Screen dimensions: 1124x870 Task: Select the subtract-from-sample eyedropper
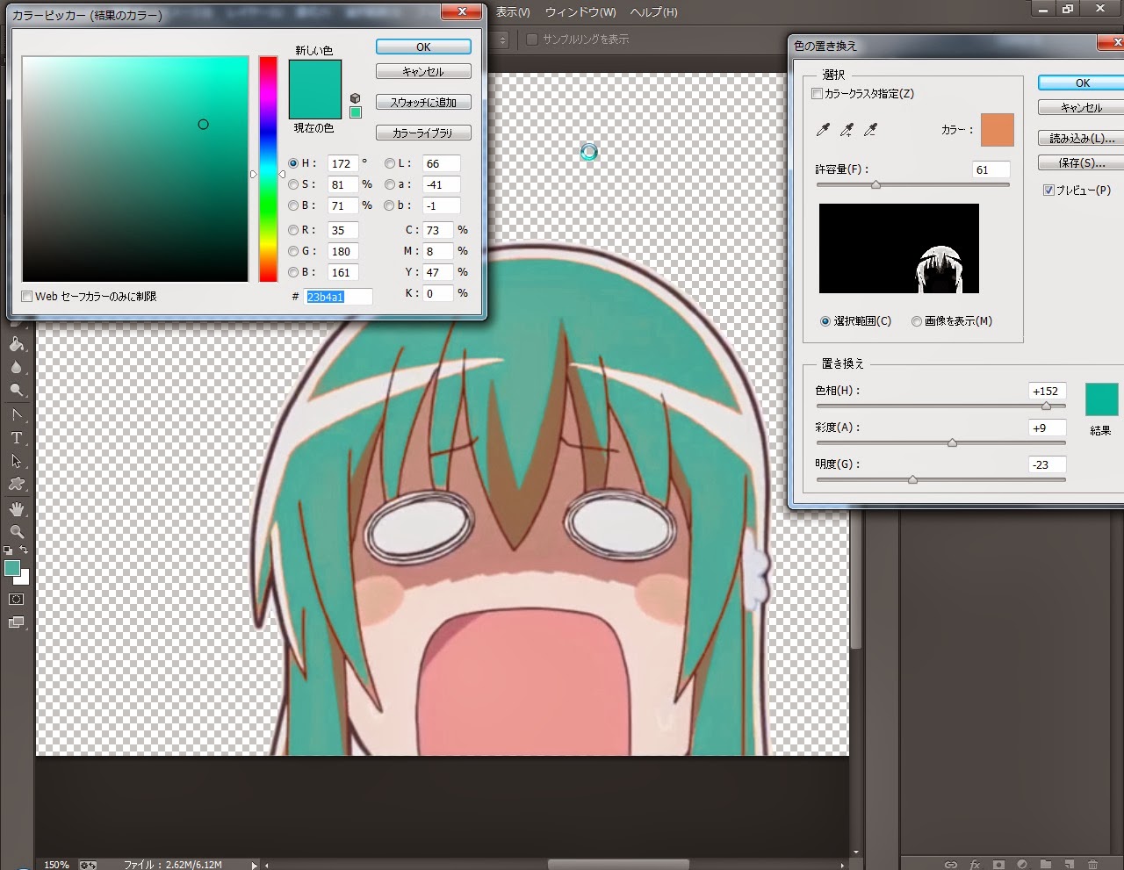point(870,130)
